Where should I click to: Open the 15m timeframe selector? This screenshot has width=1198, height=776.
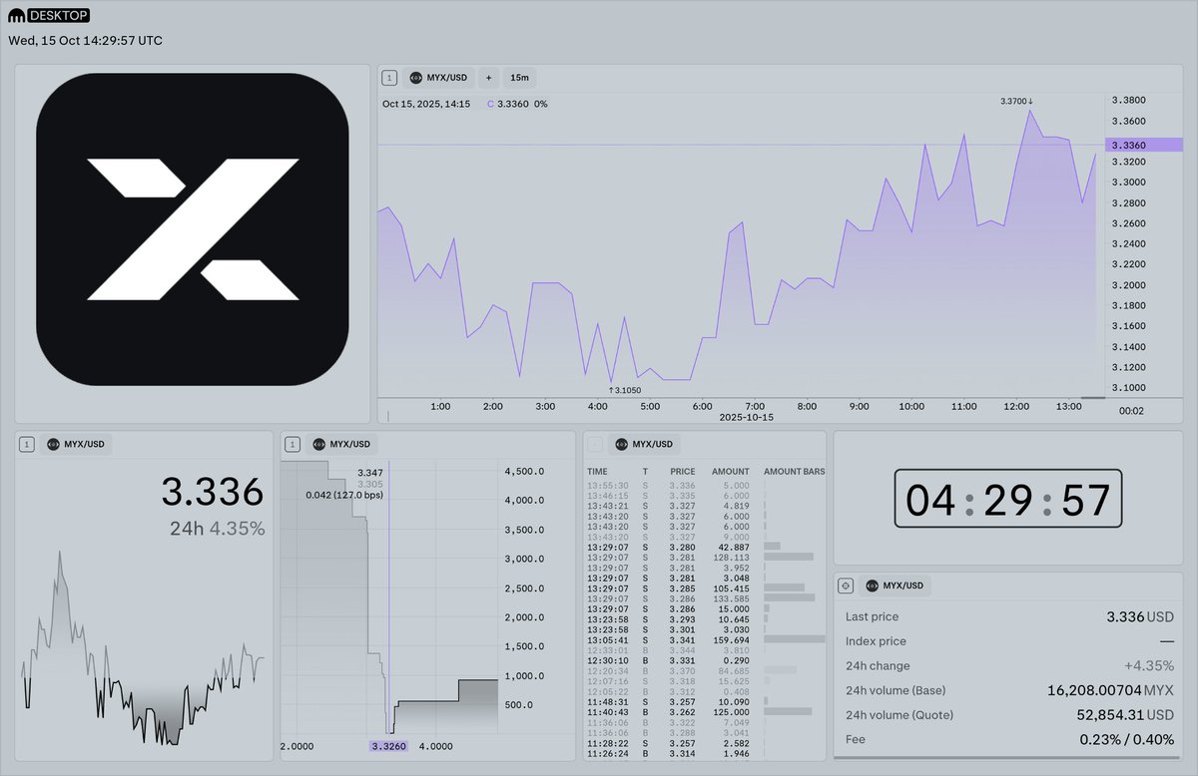tap(519, 77)
